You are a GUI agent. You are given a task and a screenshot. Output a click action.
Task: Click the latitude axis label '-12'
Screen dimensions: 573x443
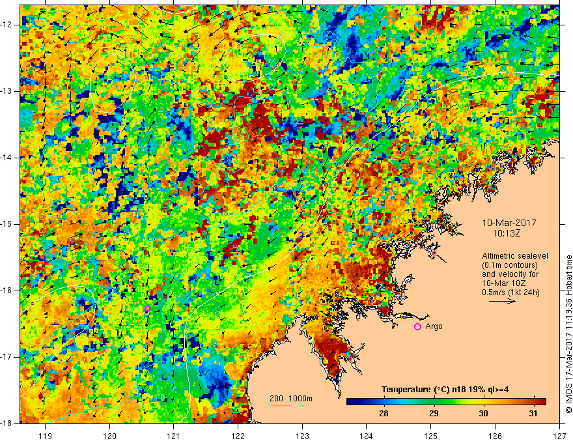7,25
